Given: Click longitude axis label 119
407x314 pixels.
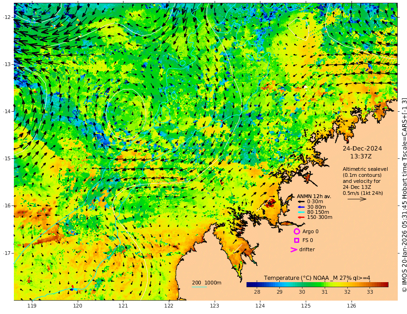Looking at the screenshot, I should tap(32, 306).
